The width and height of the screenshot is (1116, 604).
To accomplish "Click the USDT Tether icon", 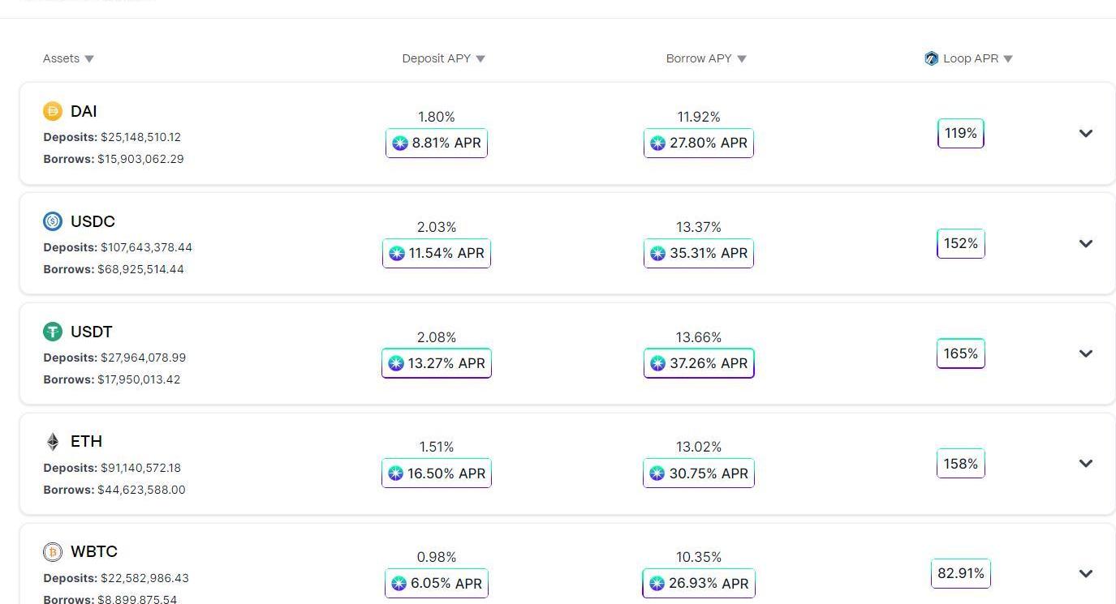I will click(53, 332).
